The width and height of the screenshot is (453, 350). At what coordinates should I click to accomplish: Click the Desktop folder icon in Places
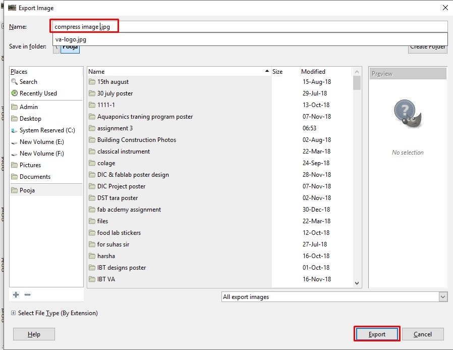tap(14, 118)
